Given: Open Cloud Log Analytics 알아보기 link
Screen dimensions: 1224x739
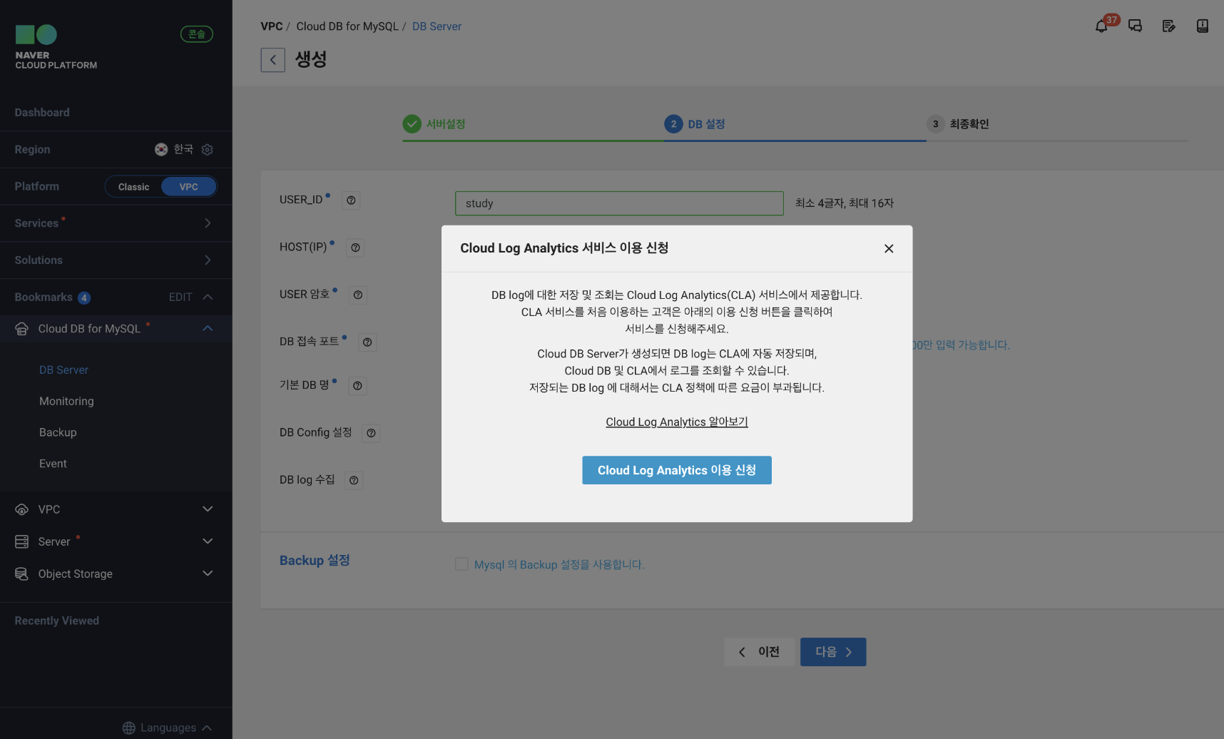Looking at the screenshot, I should click(x=677, y=422).
